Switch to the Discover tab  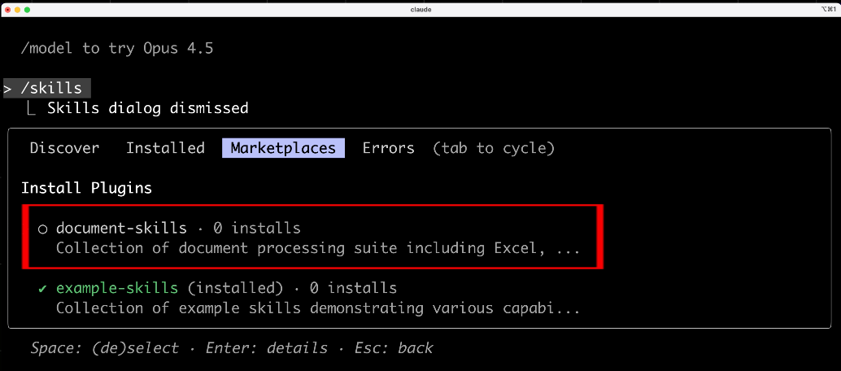coord(64,148)
